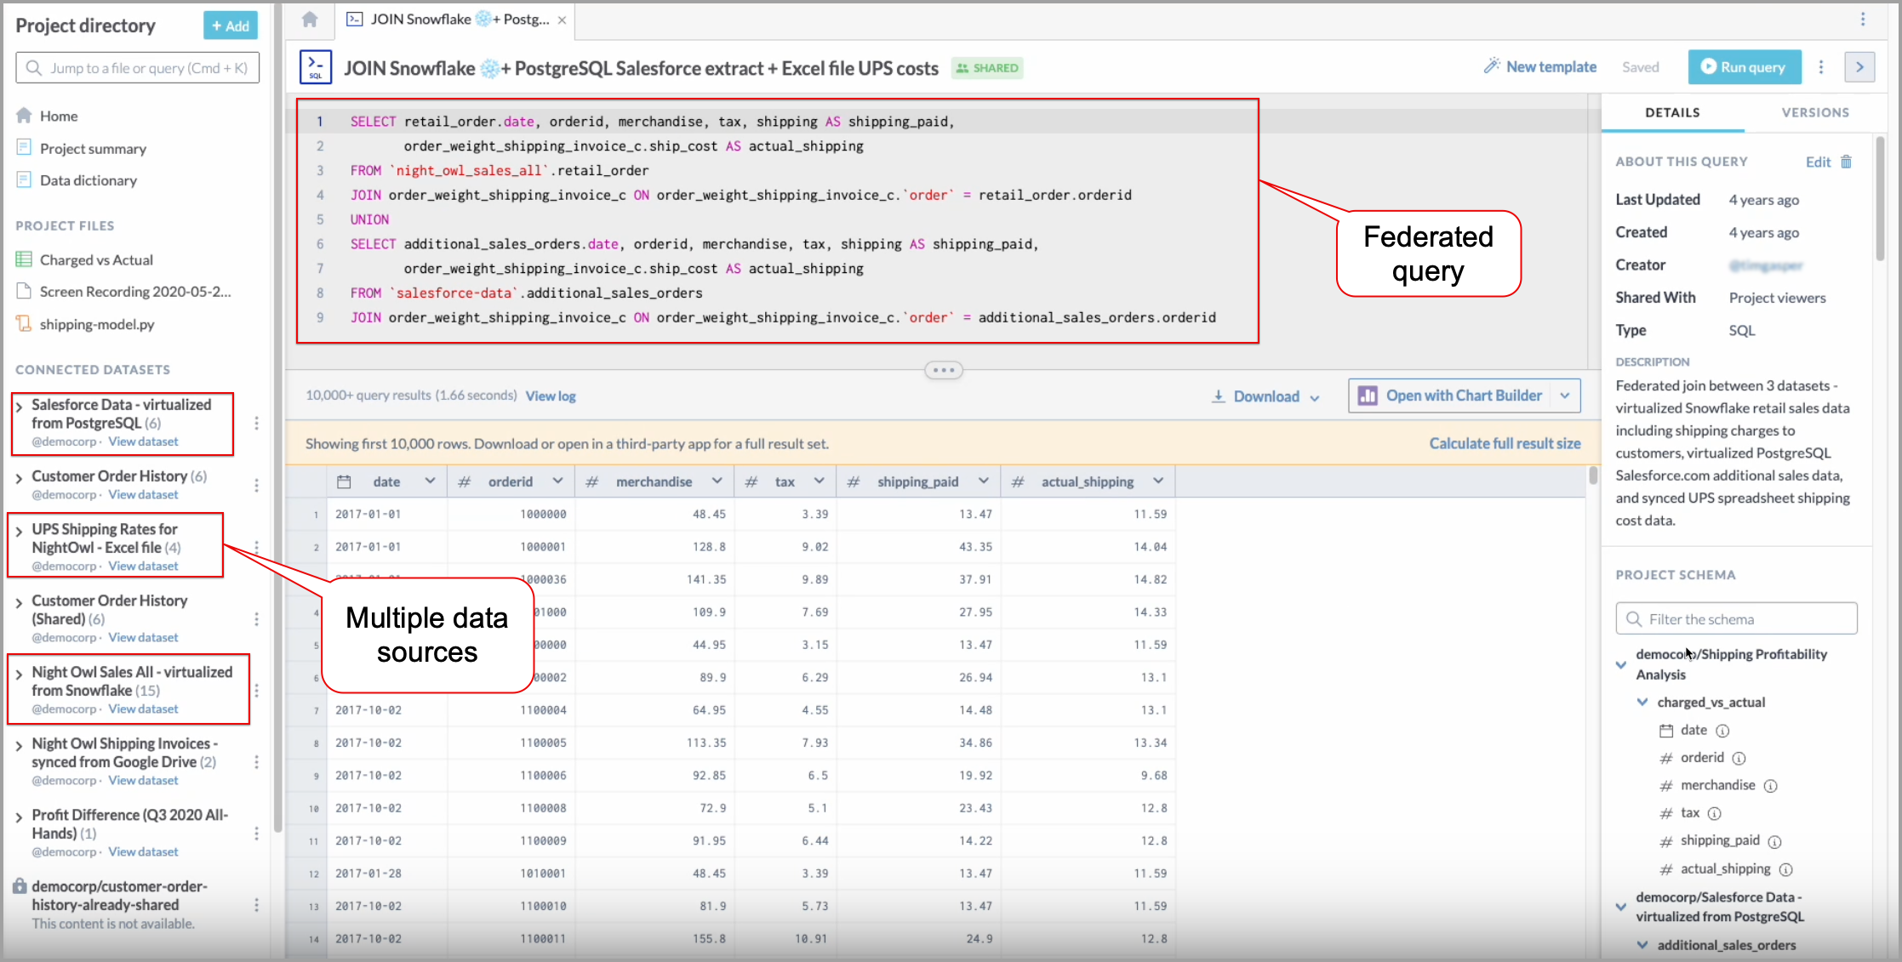This screenshot has height=962, width=1902.
Task: Calculate full result size
Action: click(1505, 443)
